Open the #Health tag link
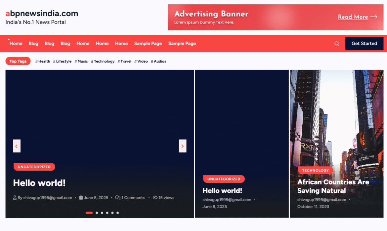The width and height of the screenshot is (387, 231). (x=43, y=61)
